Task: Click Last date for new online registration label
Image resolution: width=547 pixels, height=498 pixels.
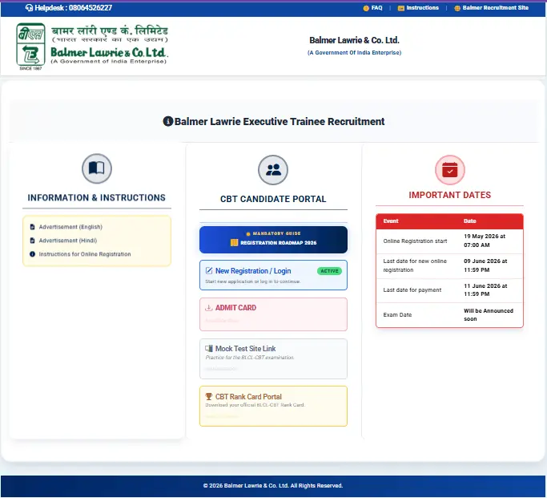Action: point(415,265)
